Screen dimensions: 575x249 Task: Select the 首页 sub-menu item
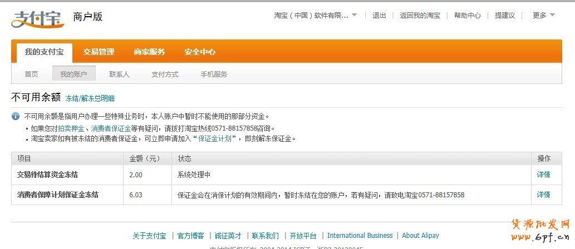coord(32,74)
